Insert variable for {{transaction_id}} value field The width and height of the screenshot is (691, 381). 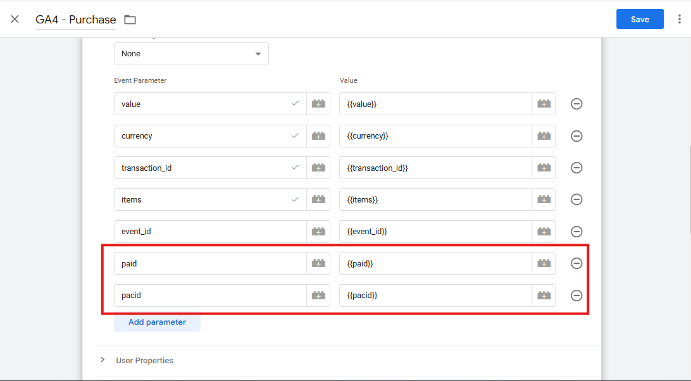click(x=544, y=168)
